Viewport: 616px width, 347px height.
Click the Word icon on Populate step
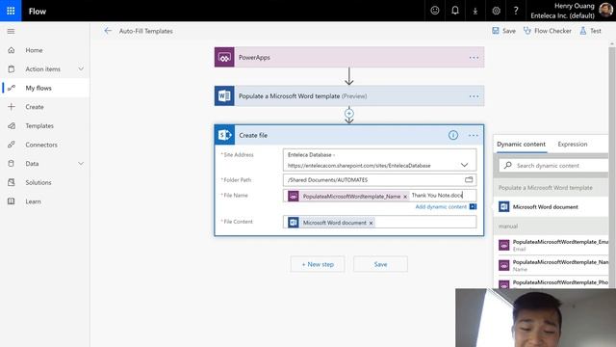click(224, 96)
